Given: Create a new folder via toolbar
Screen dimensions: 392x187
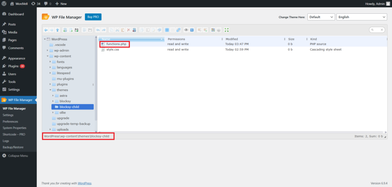Looking at the screenshot, I should point(65,30).
